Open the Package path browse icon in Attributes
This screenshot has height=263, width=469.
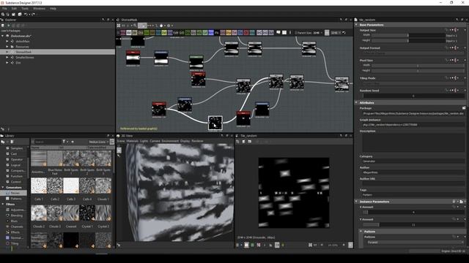pos(464,108)
